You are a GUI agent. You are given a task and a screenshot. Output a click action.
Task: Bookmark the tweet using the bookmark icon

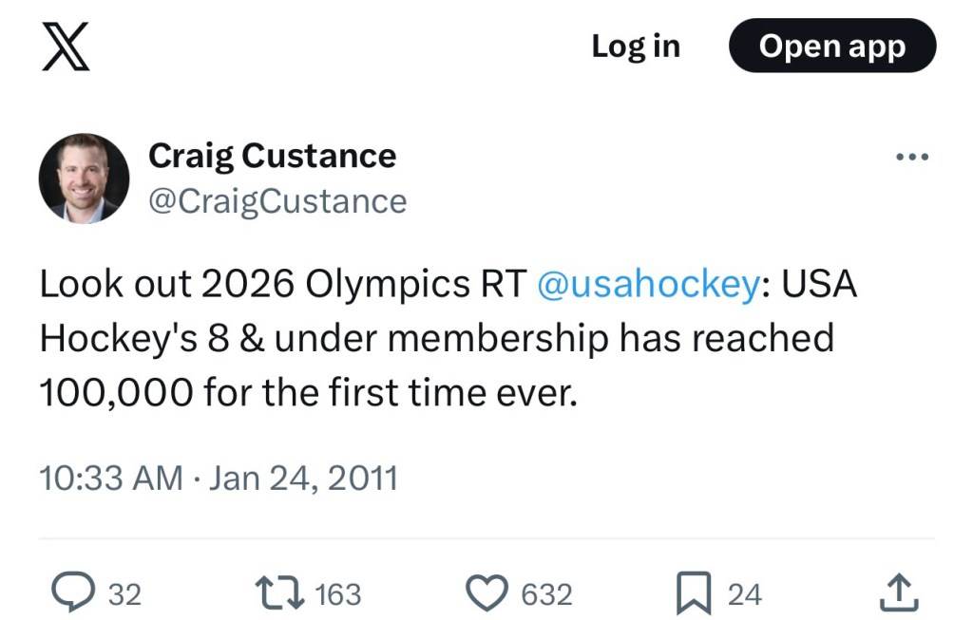tap(696, 594)
